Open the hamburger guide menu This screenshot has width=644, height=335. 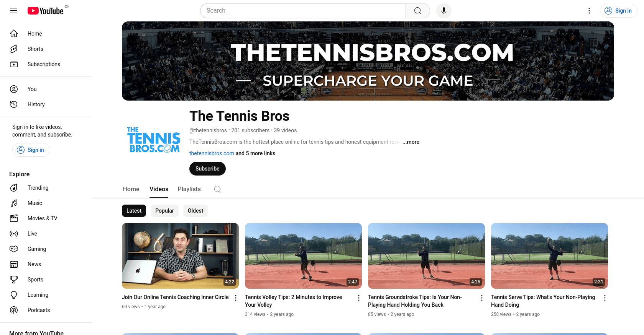tap(14, 11)
